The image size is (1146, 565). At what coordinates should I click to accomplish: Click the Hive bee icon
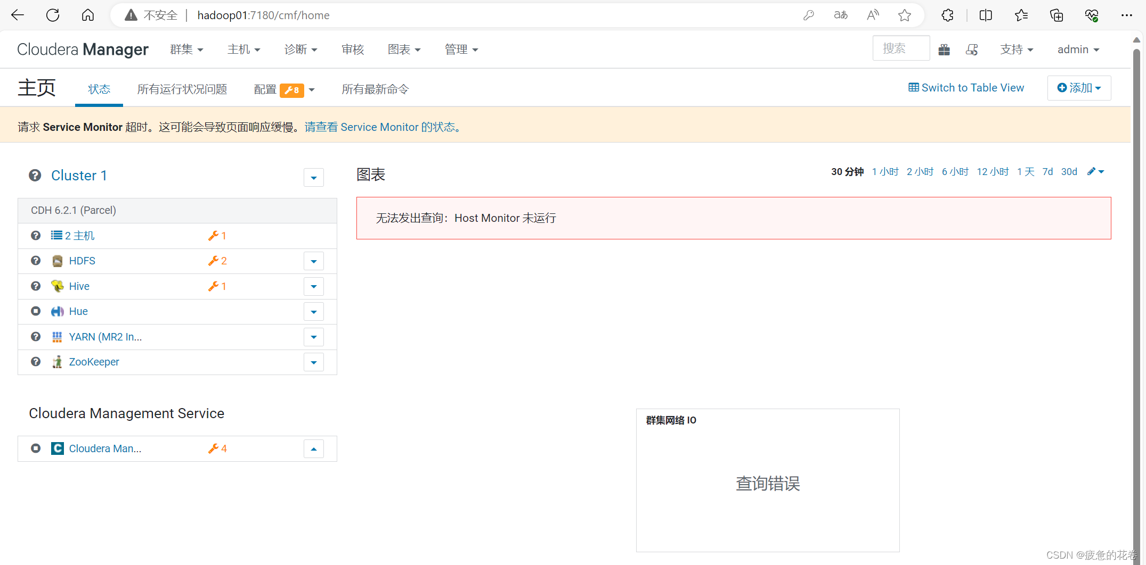point(58,286)
